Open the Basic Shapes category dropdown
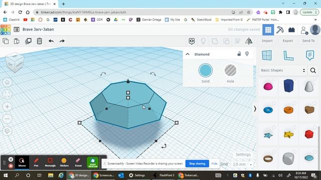321x180 pixels. click(282, 70)
